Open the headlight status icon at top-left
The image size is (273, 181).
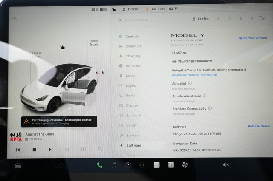[x=15, y=18]
